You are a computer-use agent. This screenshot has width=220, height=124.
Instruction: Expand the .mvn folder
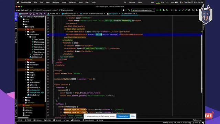pyautogui.click(x=21, y=22)
